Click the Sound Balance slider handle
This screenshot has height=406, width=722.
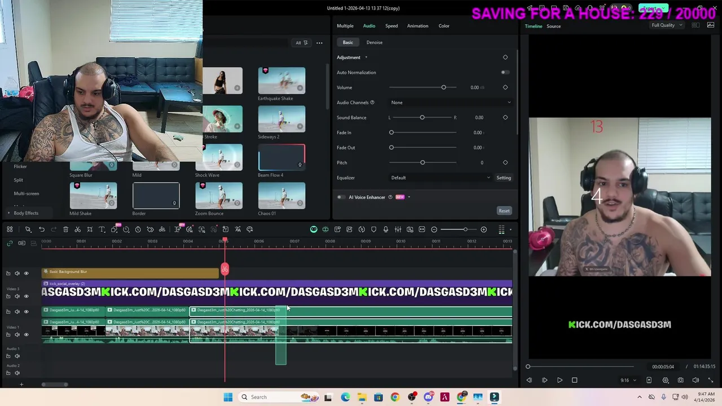422,117
